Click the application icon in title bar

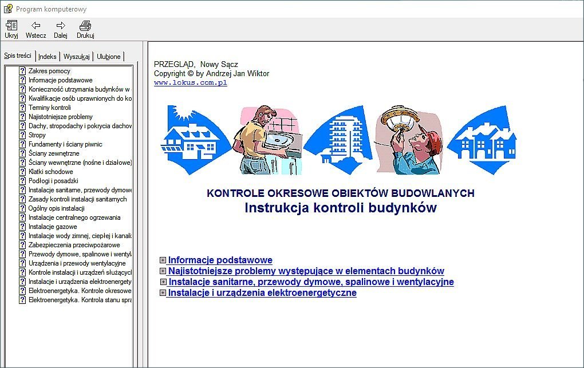tap(8, 8)
